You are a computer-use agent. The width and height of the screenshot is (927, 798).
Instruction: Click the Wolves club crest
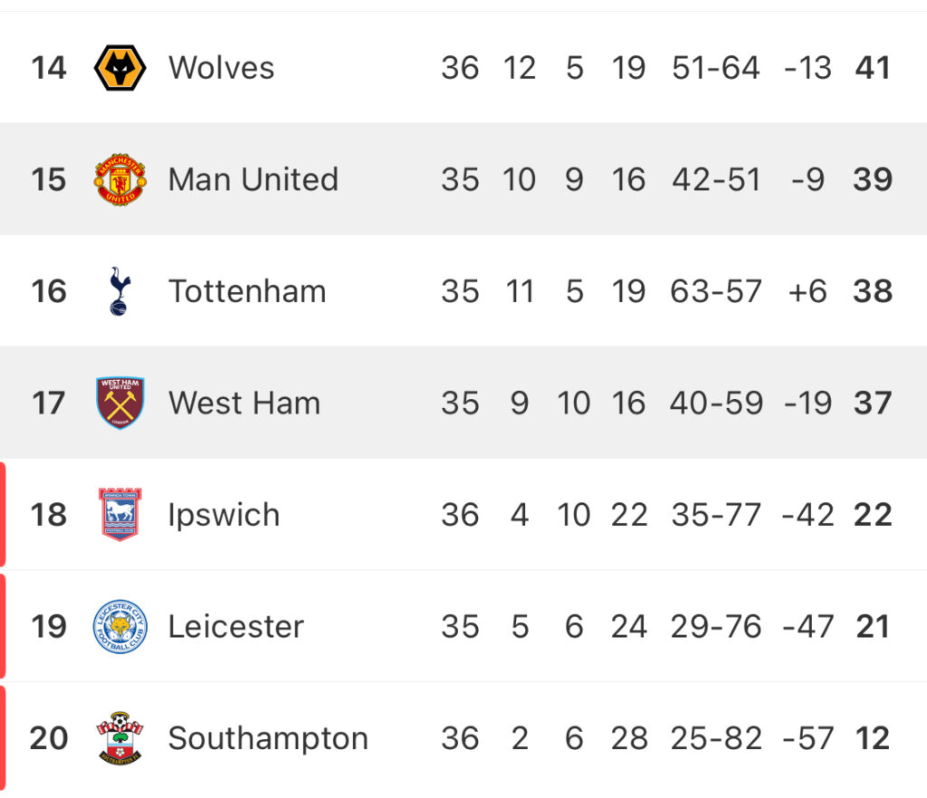pos(120,67)
